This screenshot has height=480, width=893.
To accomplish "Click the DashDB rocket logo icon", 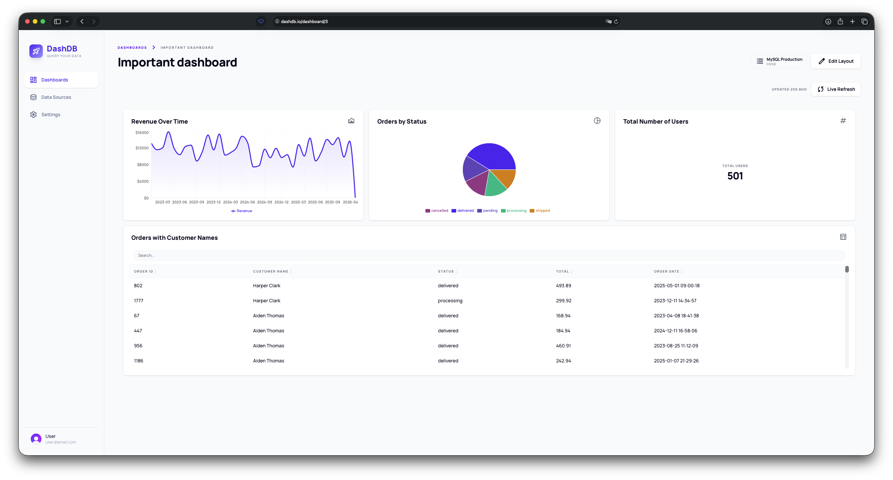I will 36,51.
